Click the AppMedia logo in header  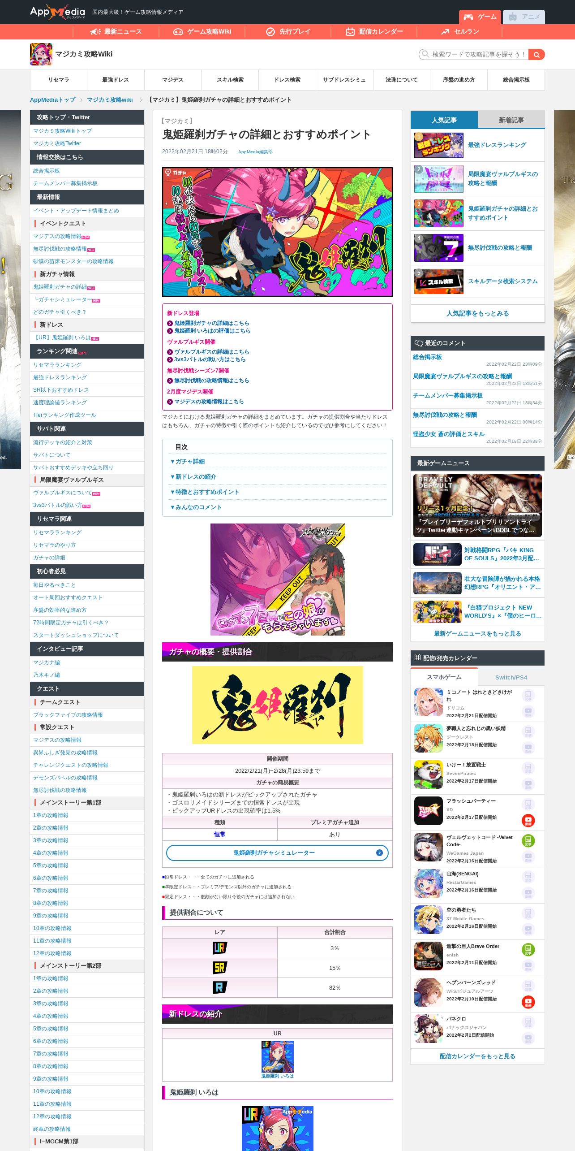(57, 12)
